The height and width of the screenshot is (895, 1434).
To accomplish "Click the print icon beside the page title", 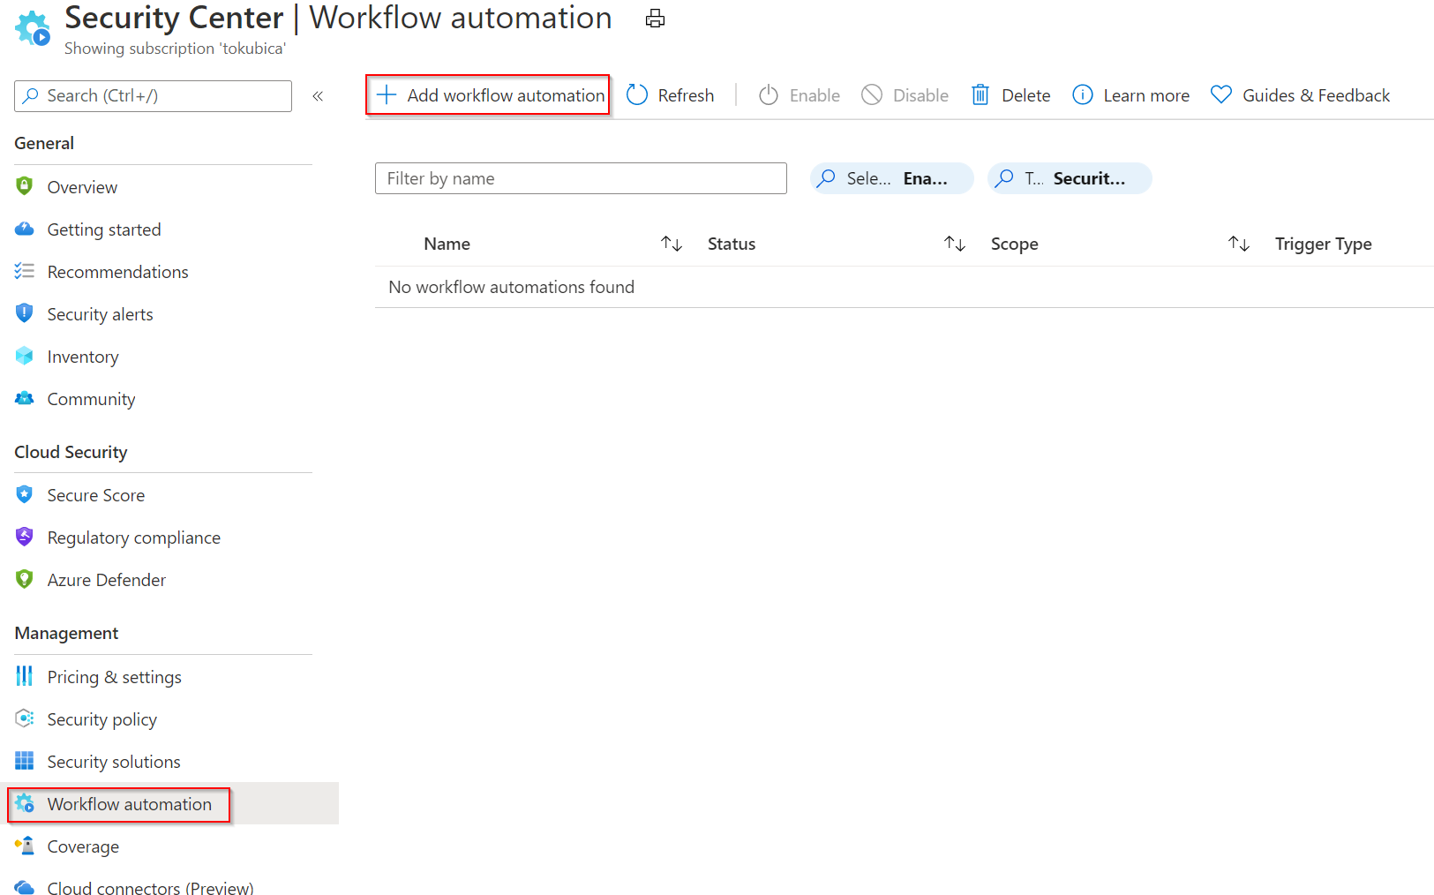I will pyautogui.click(x=655, y=19).
